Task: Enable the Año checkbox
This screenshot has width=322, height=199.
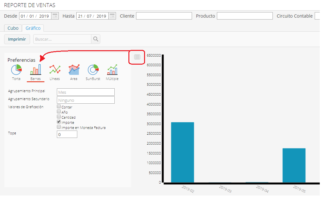Action: (59, 112)
